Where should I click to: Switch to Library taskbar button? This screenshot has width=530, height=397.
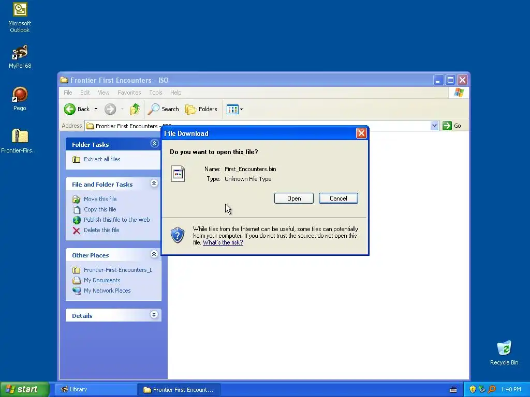(95, 390)
